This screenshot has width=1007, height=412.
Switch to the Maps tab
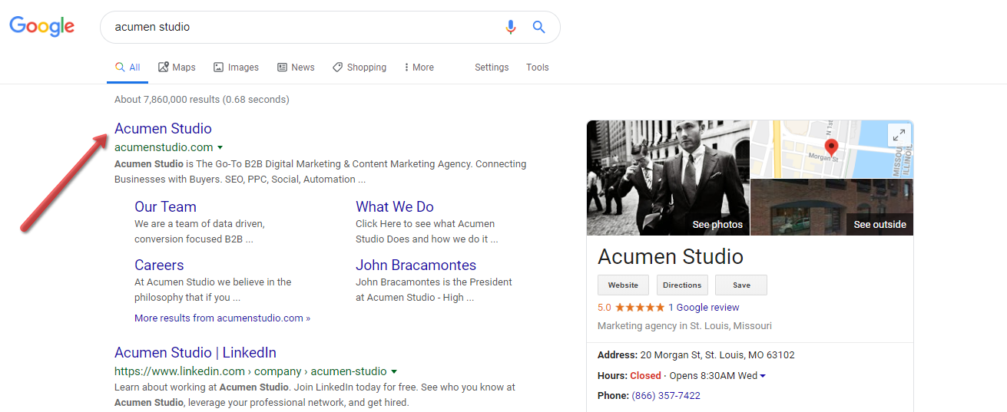coord(177,68)
